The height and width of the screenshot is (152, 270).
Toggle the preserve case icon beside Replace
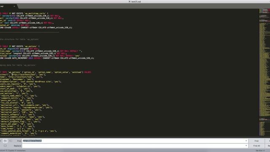(x=5, y=146)
